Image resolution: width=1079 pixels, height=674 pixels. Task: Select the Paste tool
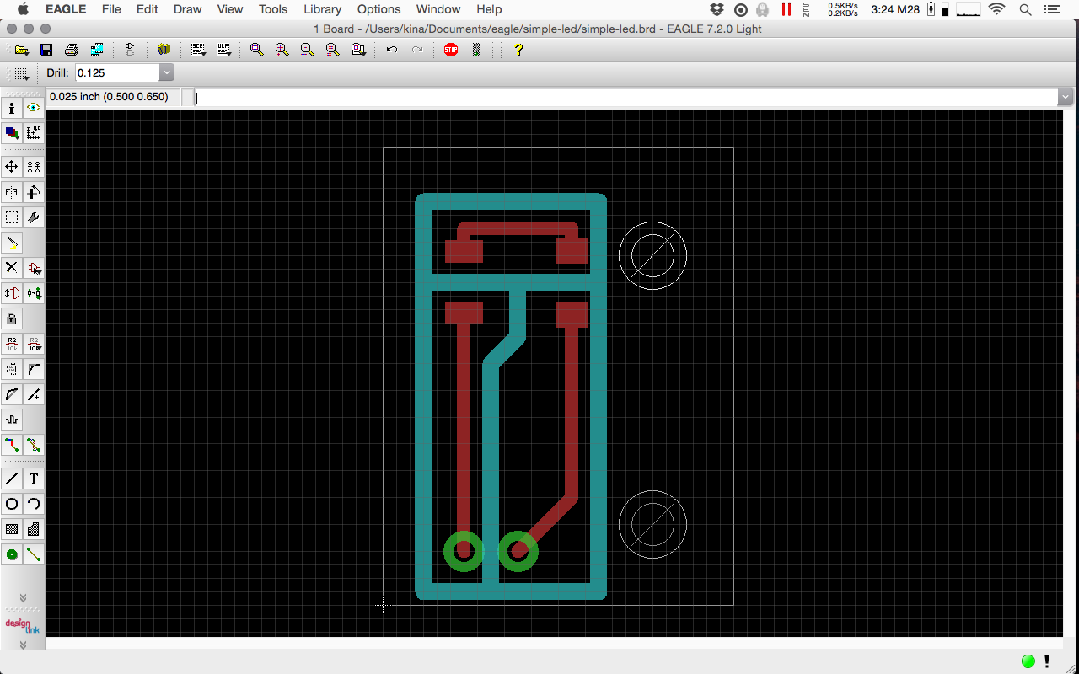[x=12, y=243]
